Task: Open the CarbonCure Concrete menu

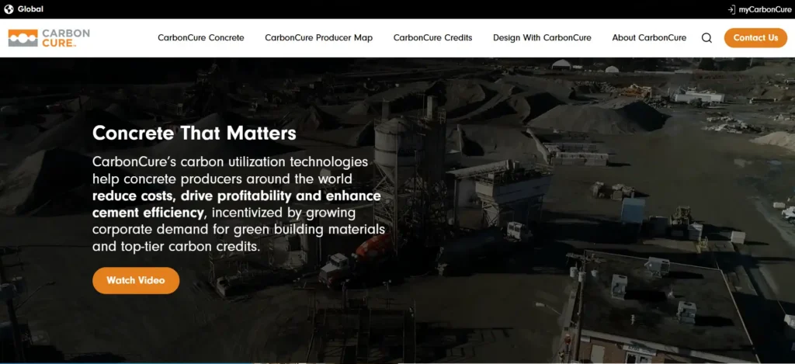Action: 201,37
